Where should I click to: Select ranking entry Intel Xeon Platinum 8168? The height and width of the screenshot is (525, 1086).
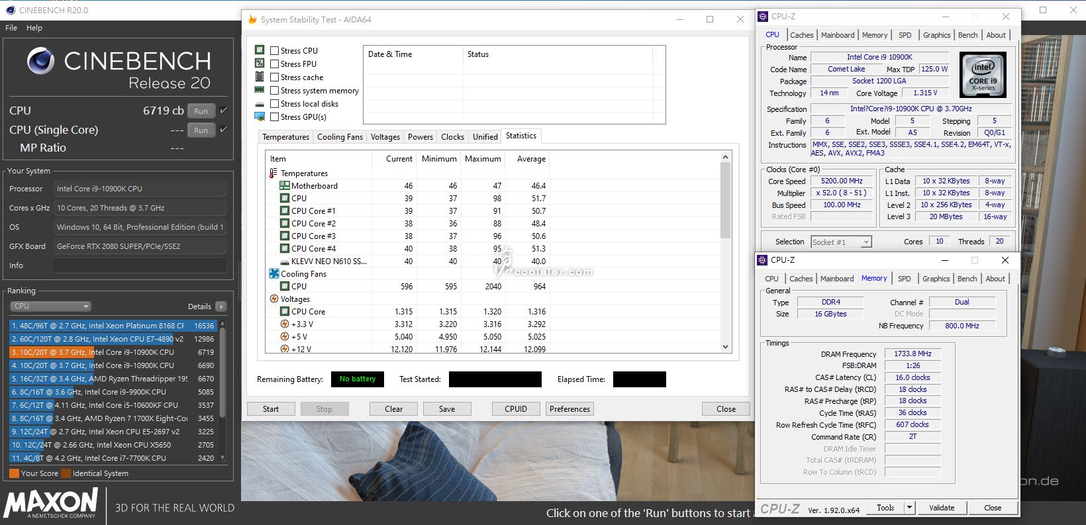click(x=113, y=326)
